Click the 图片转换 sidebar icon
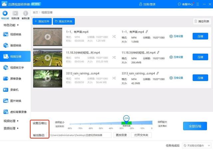213x150 pixels. click(6, 101)
